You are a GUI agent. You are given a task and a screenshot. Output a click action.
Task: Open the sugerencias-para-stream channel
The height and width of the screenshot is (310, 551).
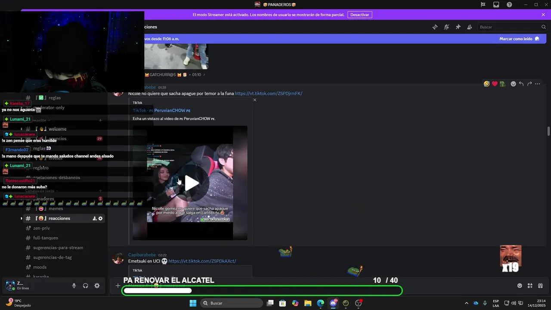(x=65, y=248)
